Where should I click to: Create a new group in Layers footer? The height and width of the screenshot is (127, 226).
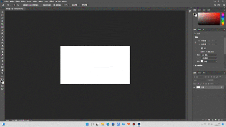tap(216, 120)
